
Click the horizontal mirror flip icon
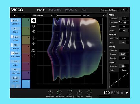(x=33, y=38)
